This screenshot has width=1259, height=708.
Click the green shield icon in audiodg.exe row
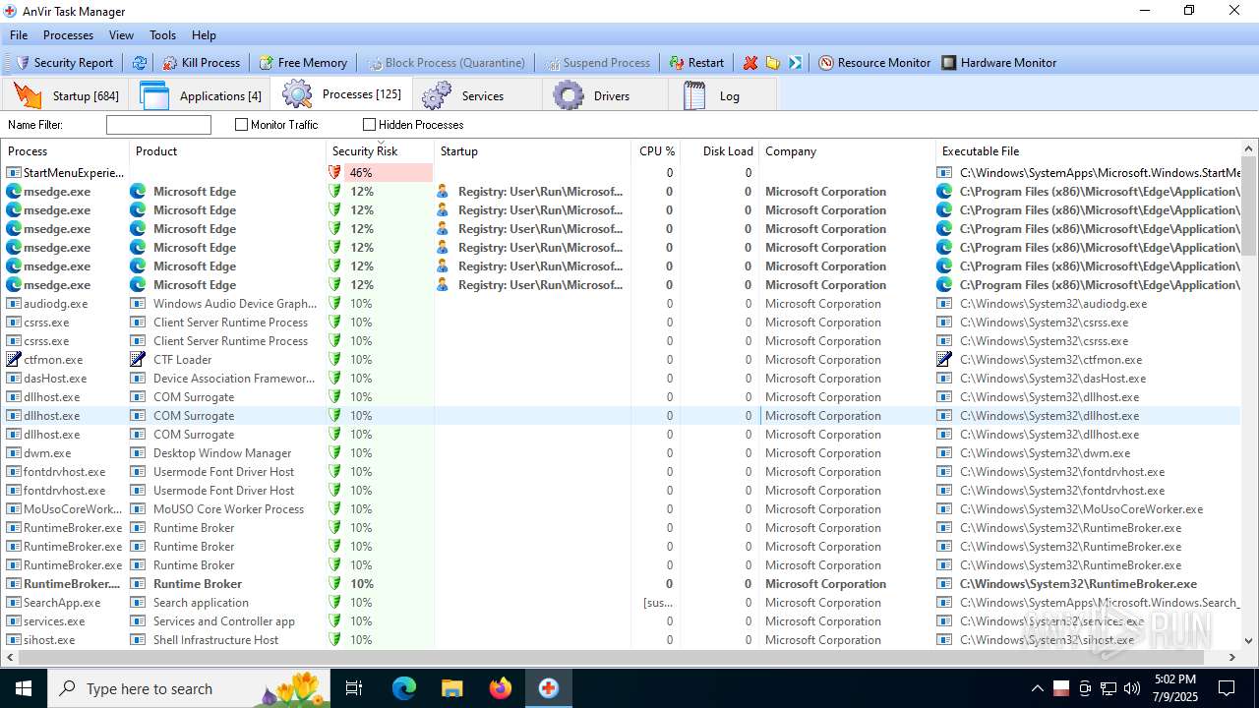[334, 304]
